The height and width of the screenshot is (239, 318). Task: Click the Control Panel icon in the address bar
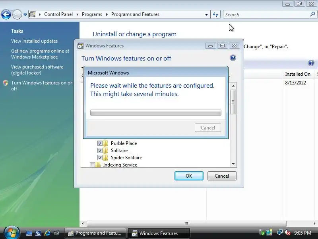pyautogui.click(x=33, y=14)
